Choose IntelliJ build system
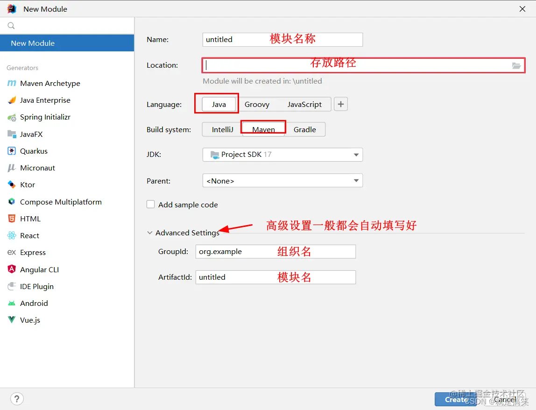 click(x=223, y=130)
